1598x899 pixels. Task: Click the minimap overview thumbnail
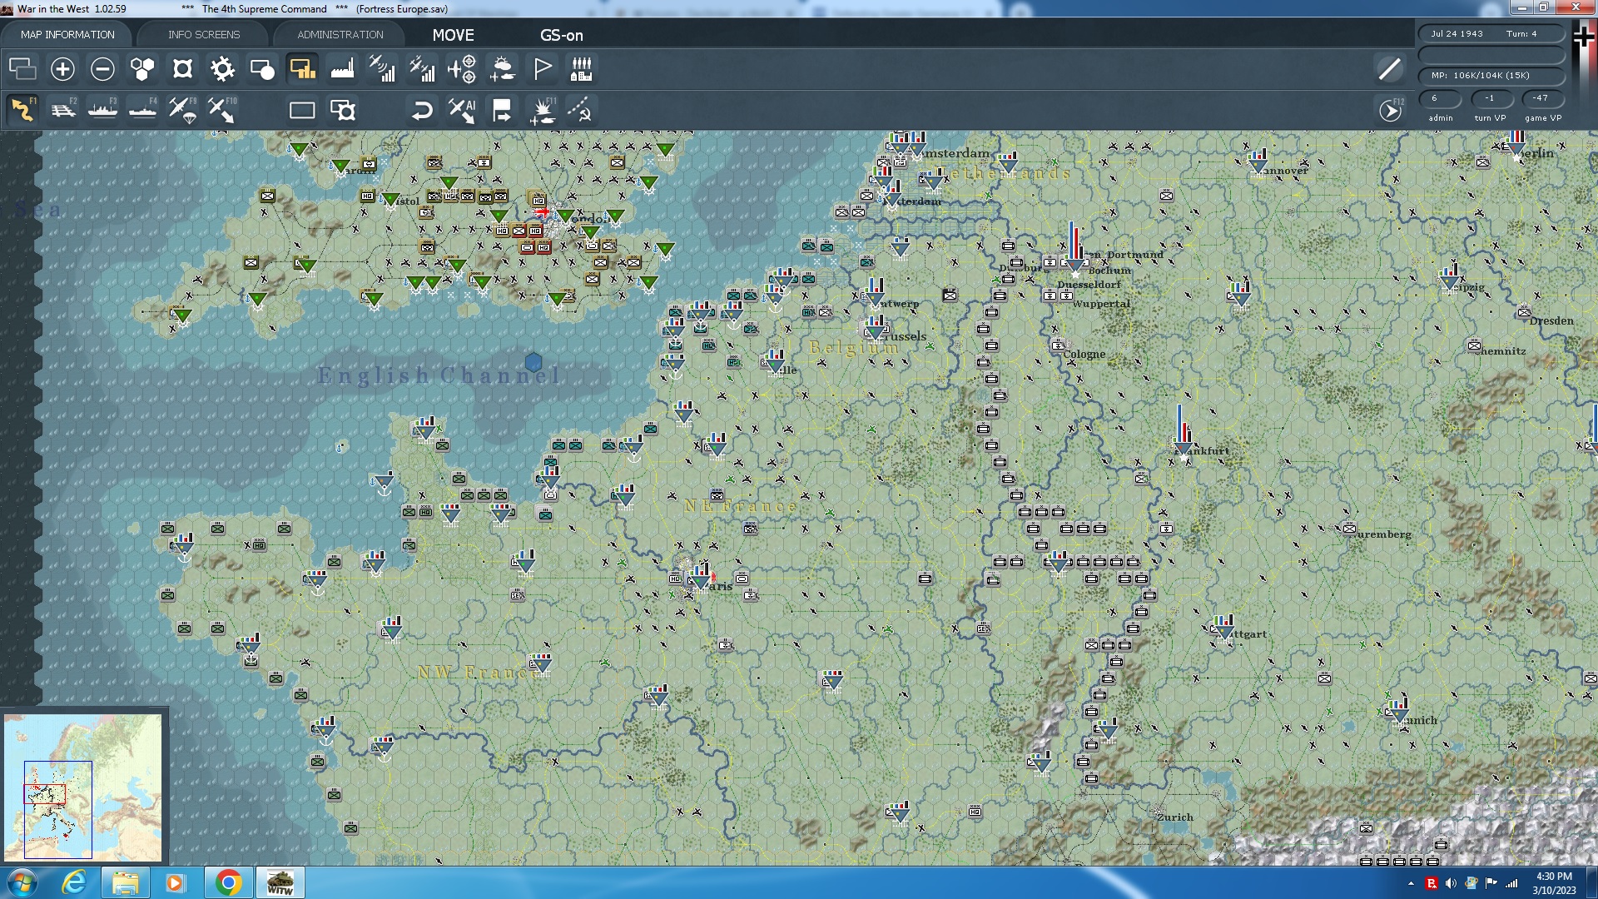[83, 787]
